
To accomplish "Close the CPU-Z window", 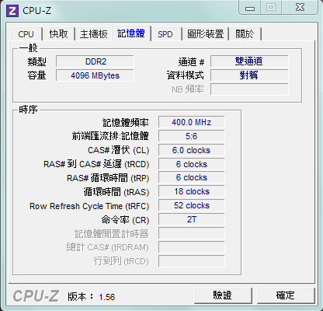I will click(300, 7).
